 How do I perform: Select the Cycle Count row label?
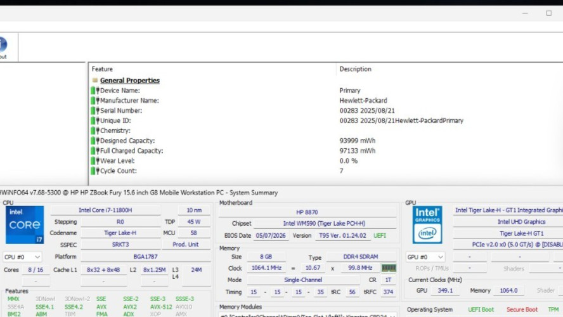pyautogui.click(x=118, y=171)
